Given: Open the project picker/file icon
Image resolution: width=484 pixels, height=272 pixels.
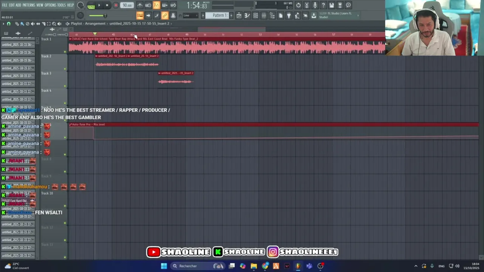Looking at the screenshot, I should click(281, 15).
